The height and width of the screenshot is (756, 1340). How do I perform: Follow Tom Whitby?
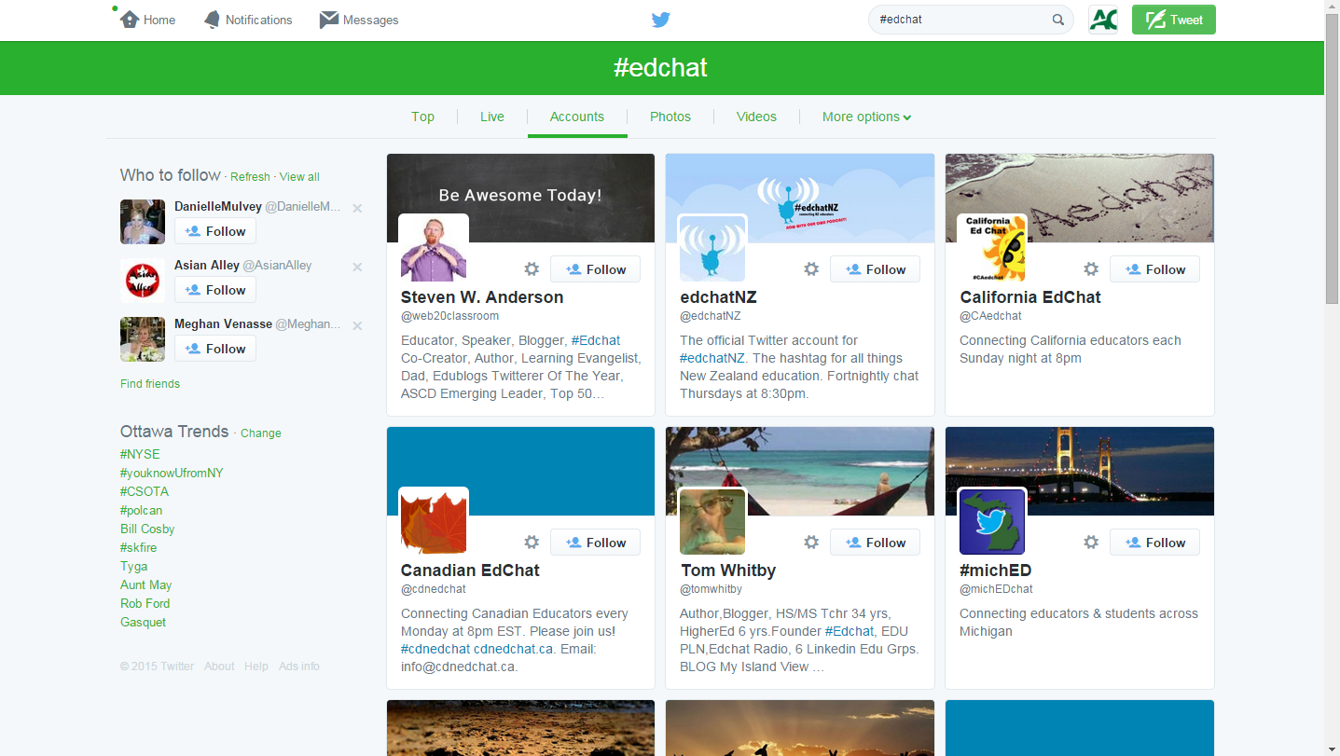pyautogui.click(x=875, y=543)
